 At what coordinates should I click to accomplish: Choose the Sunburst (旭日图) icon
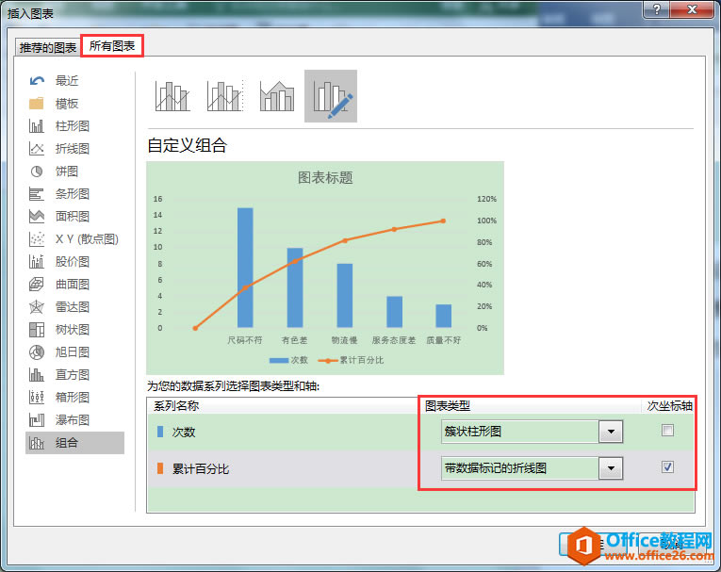(x=37, y=352)
